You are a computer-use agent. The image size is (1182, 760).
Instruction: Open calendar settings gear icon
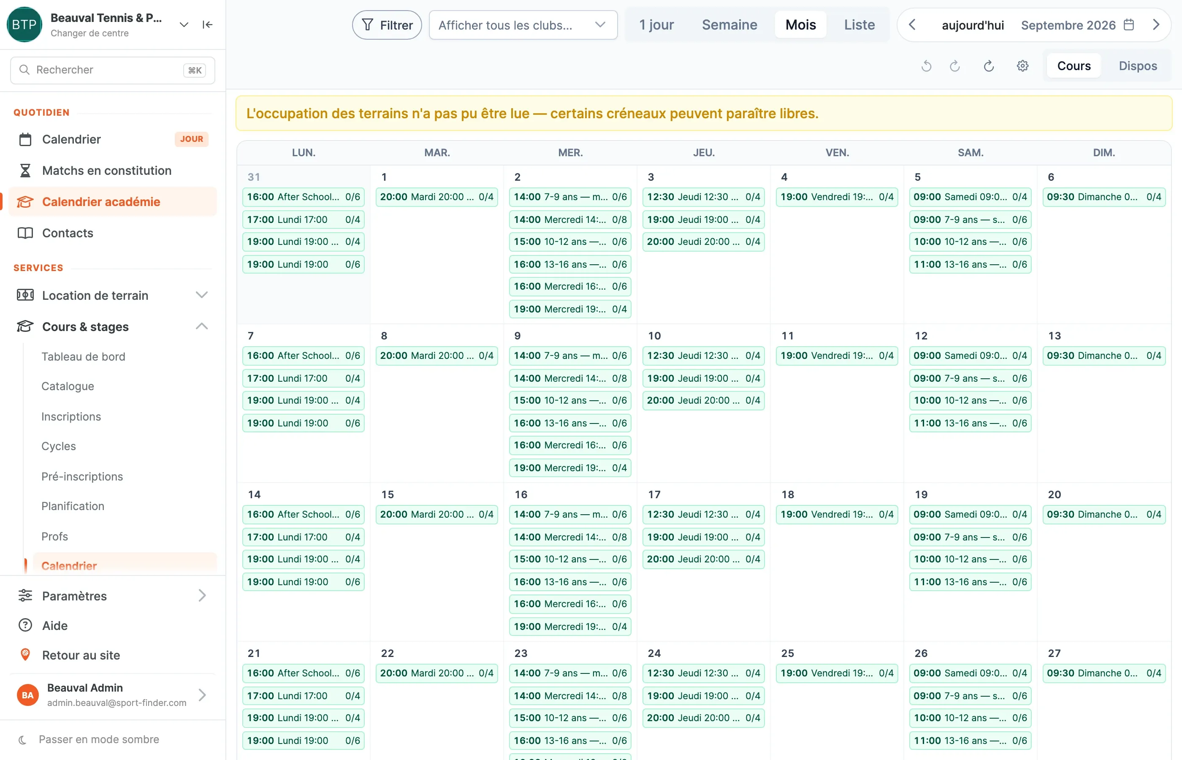tap(1023, 66)
